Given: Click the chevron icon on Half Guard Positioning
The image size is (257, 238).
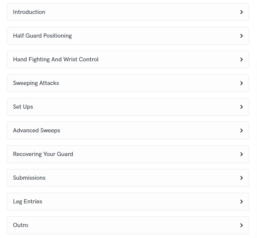Looking at the screenshot, I should click(x=242, y=36).
